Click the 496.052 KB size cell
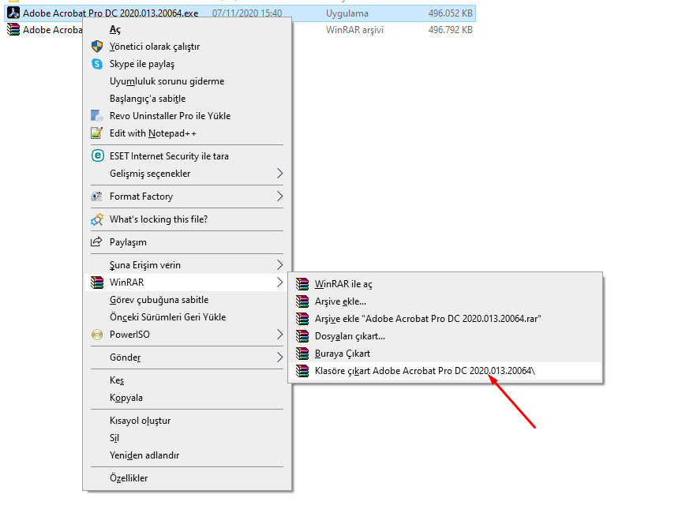 coord(450,13)
